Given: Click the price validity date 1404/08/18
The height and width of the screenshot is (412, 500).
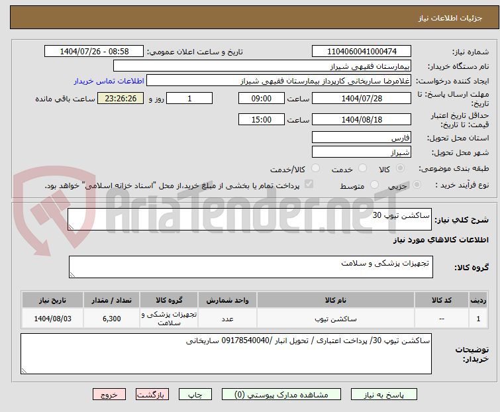Looking at the screenshot, I should coord(362,119).
